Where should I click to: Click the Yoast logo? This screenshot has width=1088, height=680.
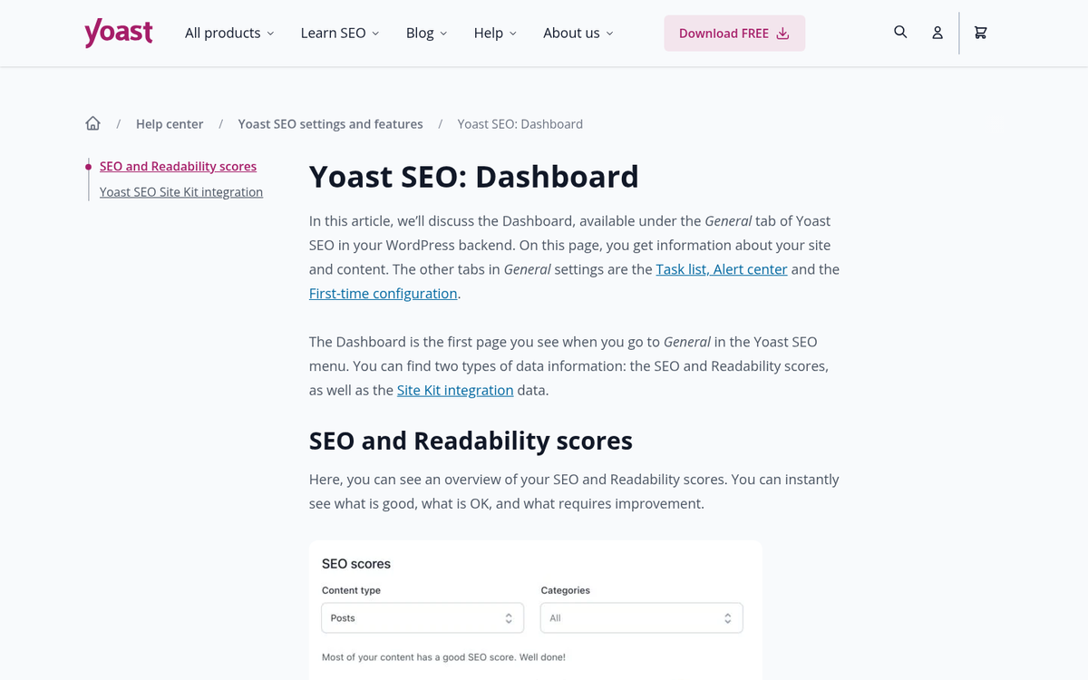(118, 33)
